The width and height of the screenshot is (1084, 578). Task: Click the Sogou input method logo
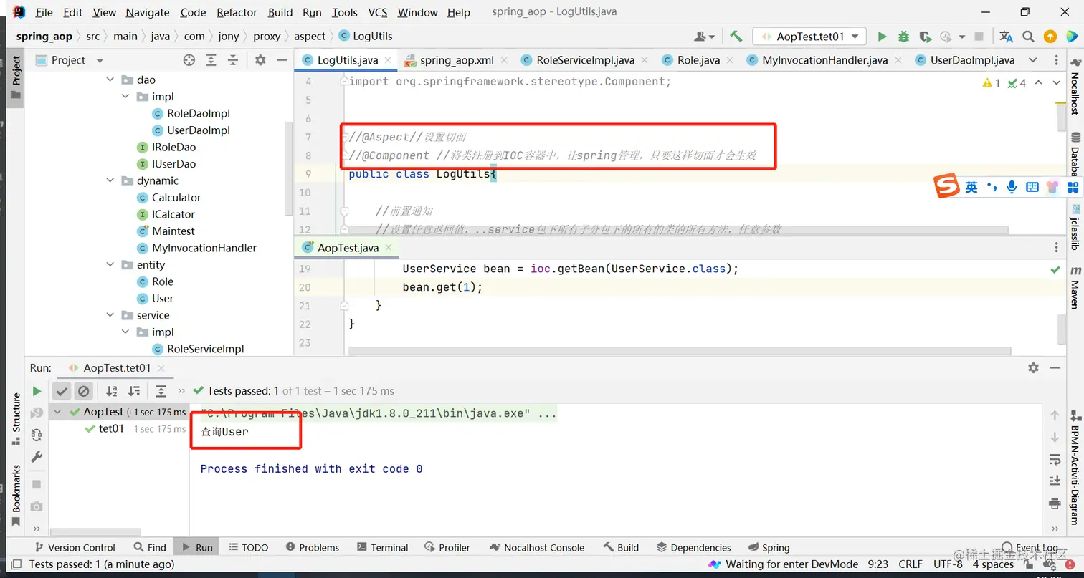(x=946, y=187)
